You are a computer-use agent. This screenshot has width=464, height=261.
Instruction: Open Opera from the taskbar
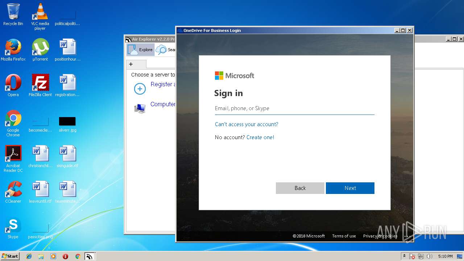pos(65,256)
